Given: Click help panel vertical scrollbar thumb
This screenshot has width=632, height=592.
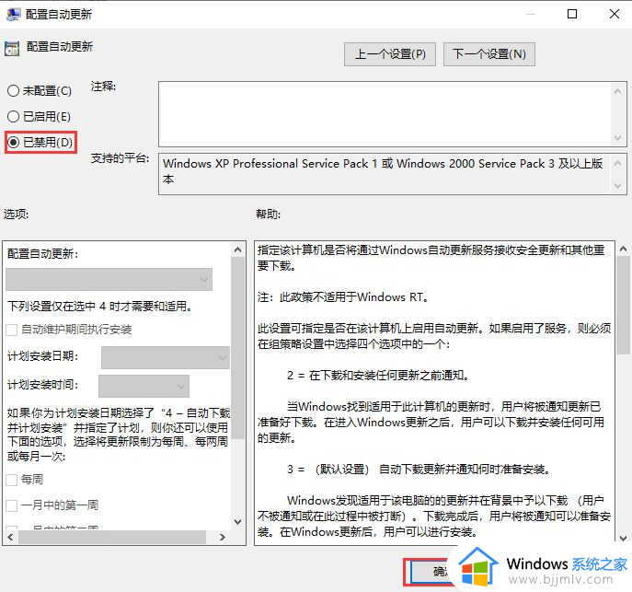Looking at the screenshot, I should pos(623,306).
